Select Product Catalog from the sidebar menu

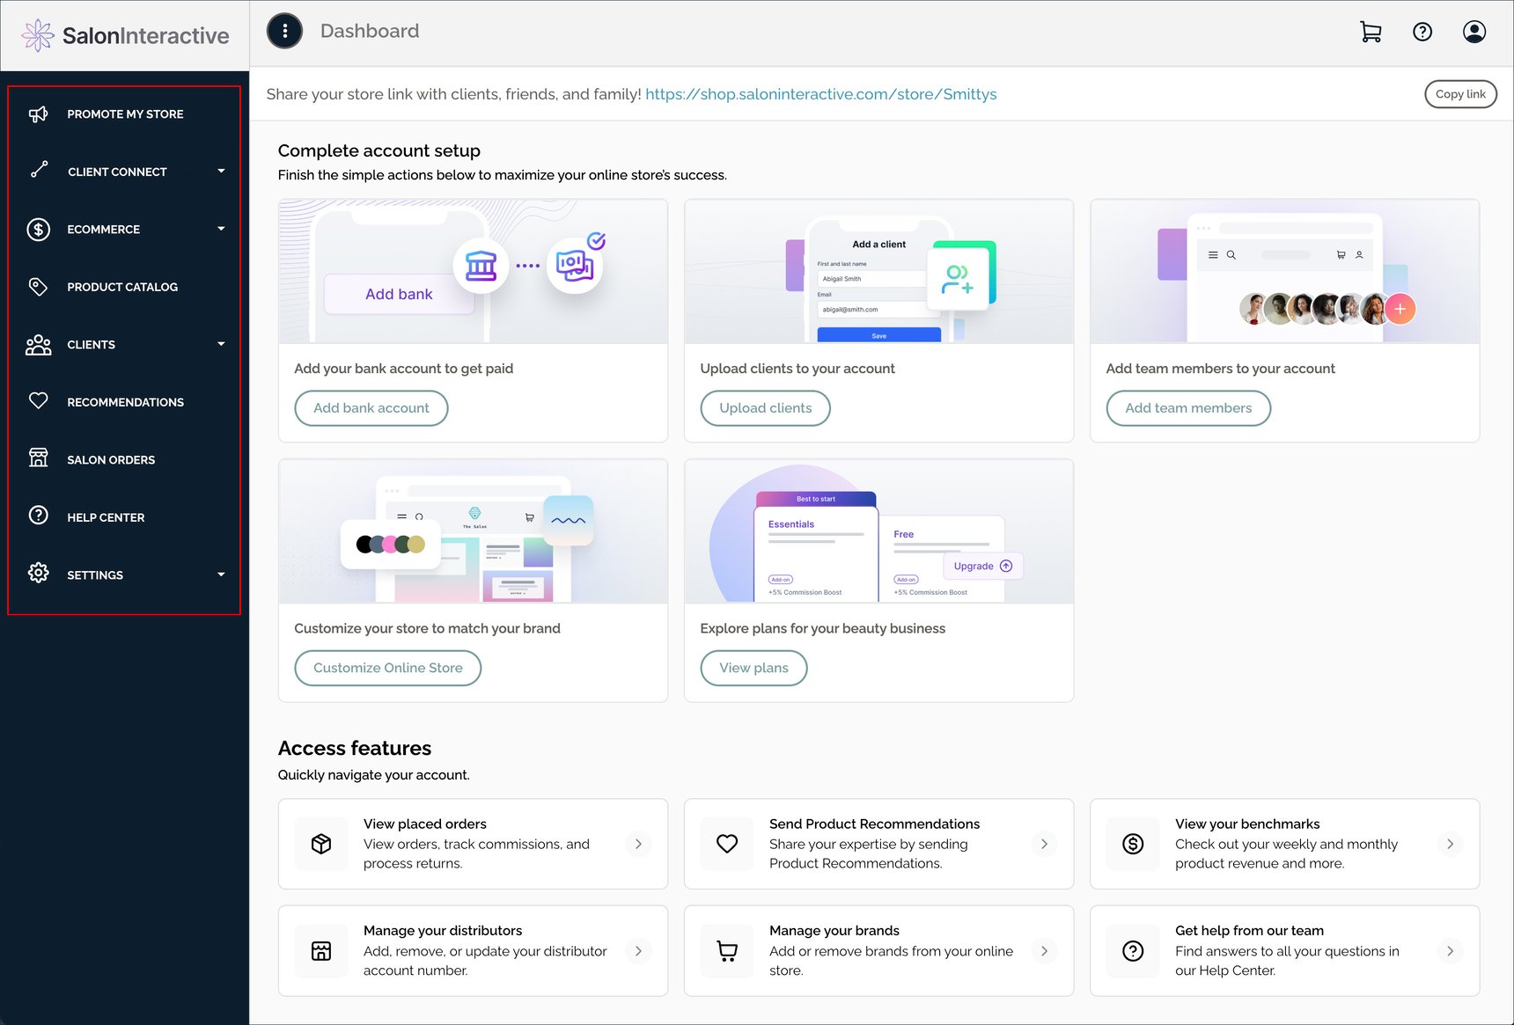[121, 287]
